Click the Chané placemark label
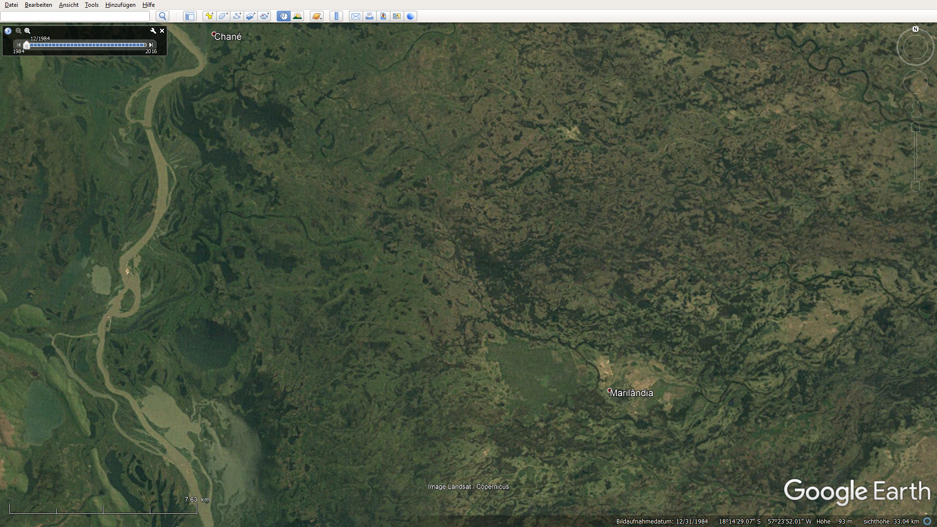Viewport: 937px width, 527px height. pos(227,37)
